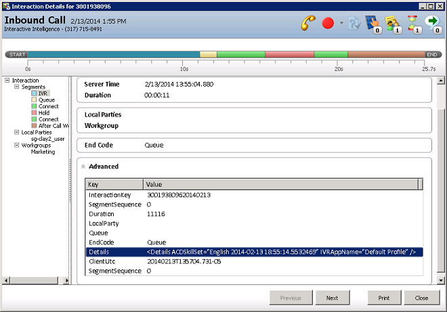447x312 pixels.
Task: Click the document with question mark icon
Action: pos(353,23)
